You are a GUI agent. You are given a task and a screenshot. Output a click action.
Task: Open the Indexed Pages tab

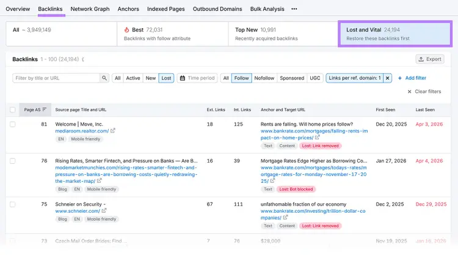pos(166,9)
